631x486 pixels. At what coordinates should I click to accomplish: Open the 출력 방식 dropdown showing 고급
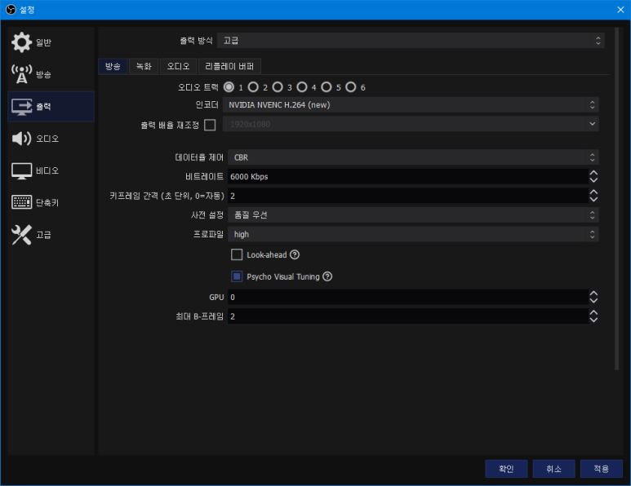411,41
